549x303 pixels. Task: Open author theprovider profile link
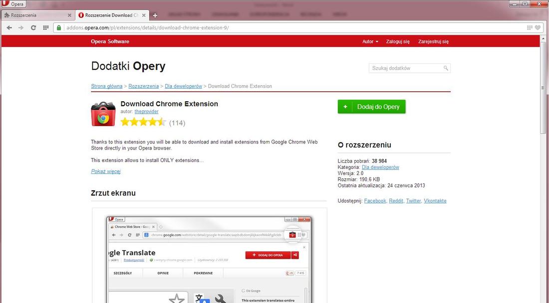146,112
